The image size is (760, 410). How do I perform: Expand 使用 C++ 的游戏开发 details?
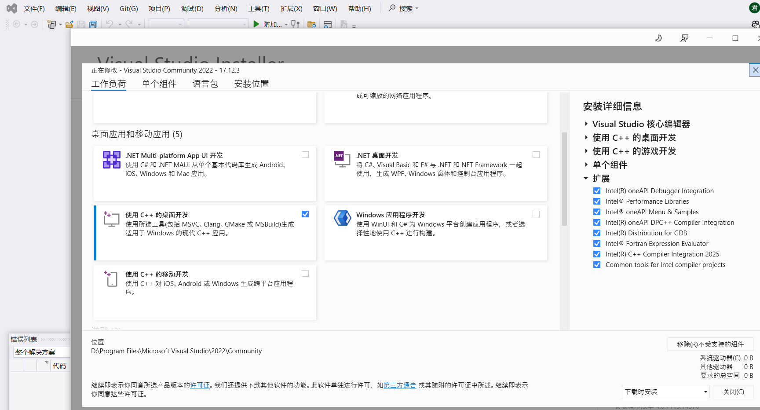[586, 151]
